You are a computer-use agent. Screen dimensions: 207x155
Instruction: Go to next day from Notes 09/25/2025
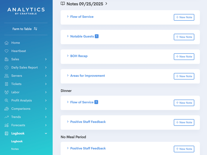[x=106, y=4]
